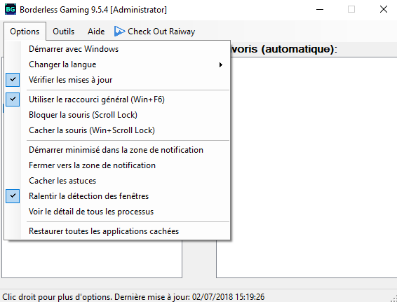Click Restaurer toutes les applications cachées
This screenshot has width=397, height=302.
[x=117, y=231]
